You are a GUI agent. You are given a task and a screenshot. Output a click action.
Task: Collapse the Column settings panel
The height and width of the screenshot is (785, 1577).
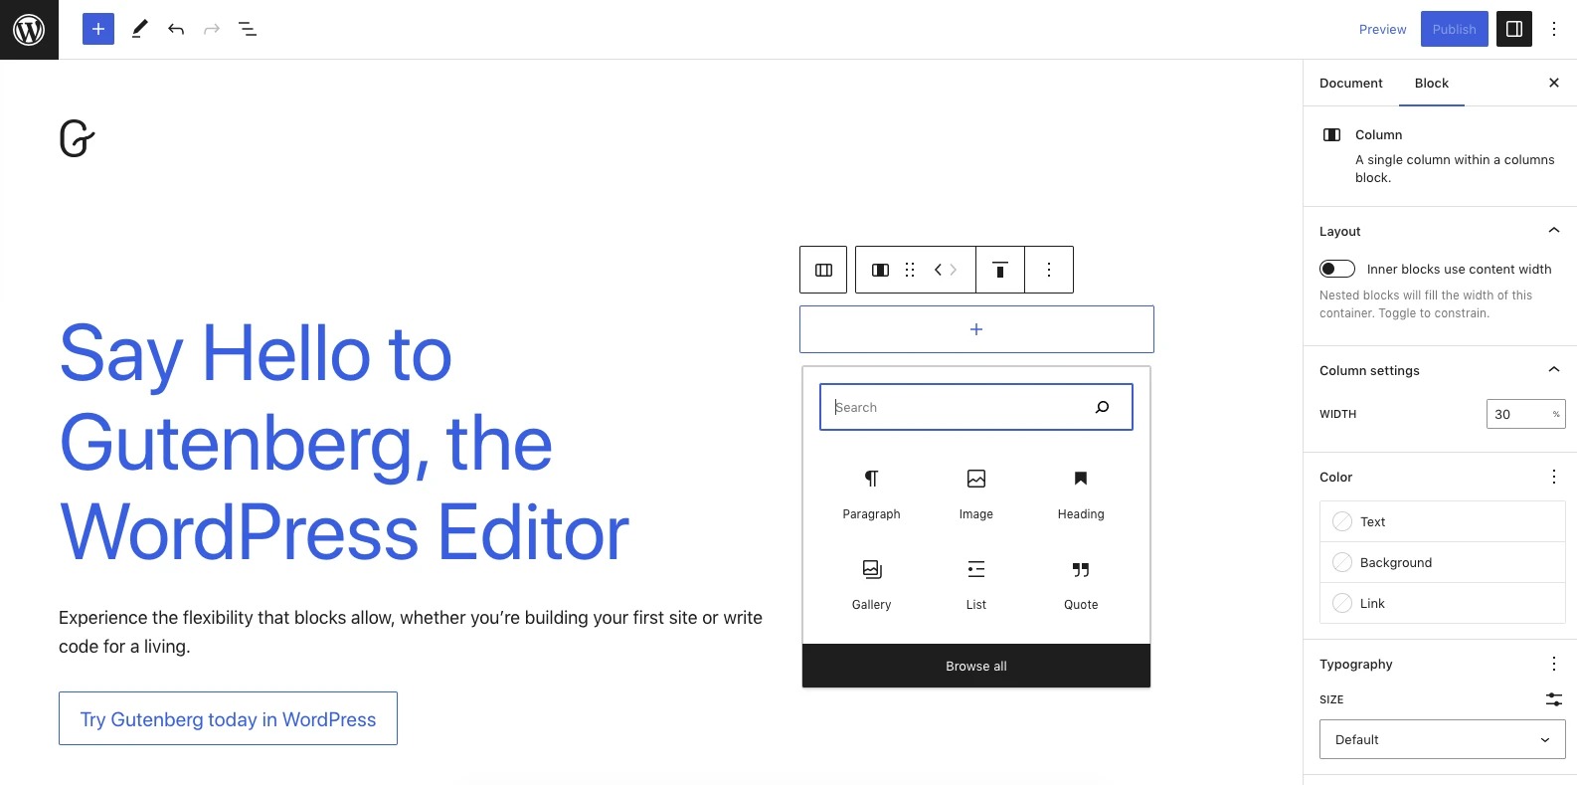click(x=1554, y=370)
